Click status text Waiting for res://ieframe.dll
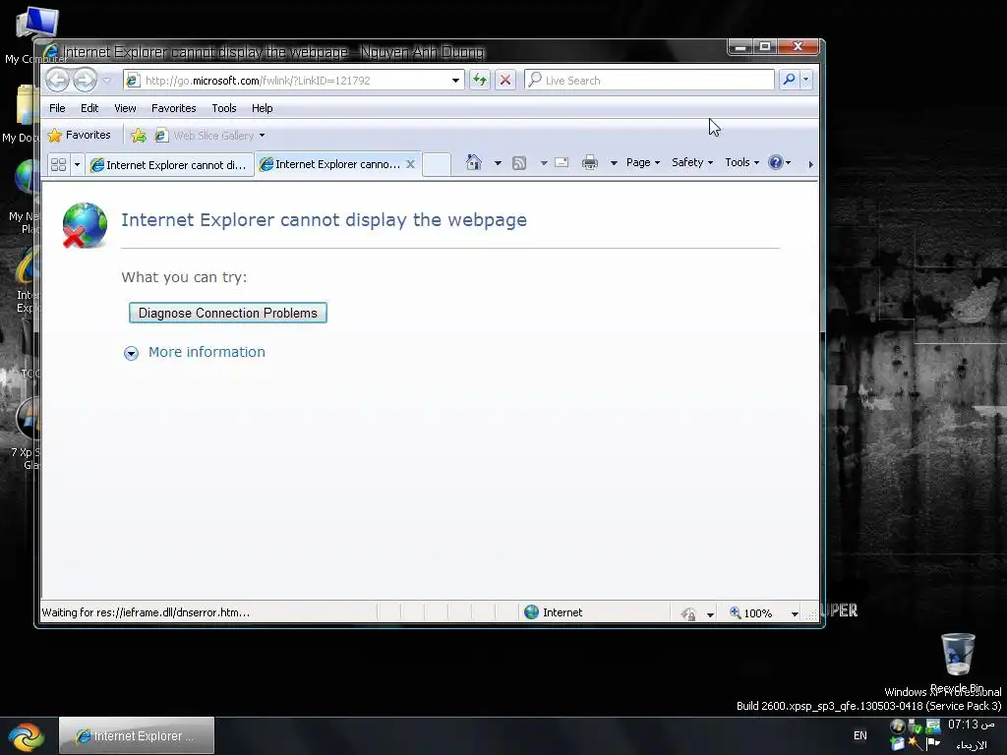Image resolution: width=1007 pixels, height=755 pixels. pos(146,612)
